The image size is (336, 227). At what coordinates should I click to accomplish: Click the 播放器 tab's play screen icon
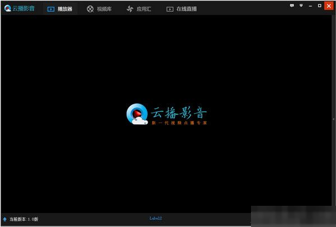click(x=51, y=9)
